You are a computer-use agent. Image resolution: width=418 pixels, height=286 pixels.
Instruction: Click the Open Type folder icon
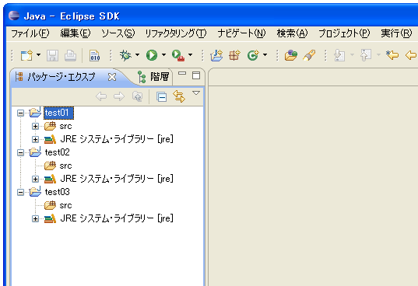pyautogui.click(x=291, y=55)
